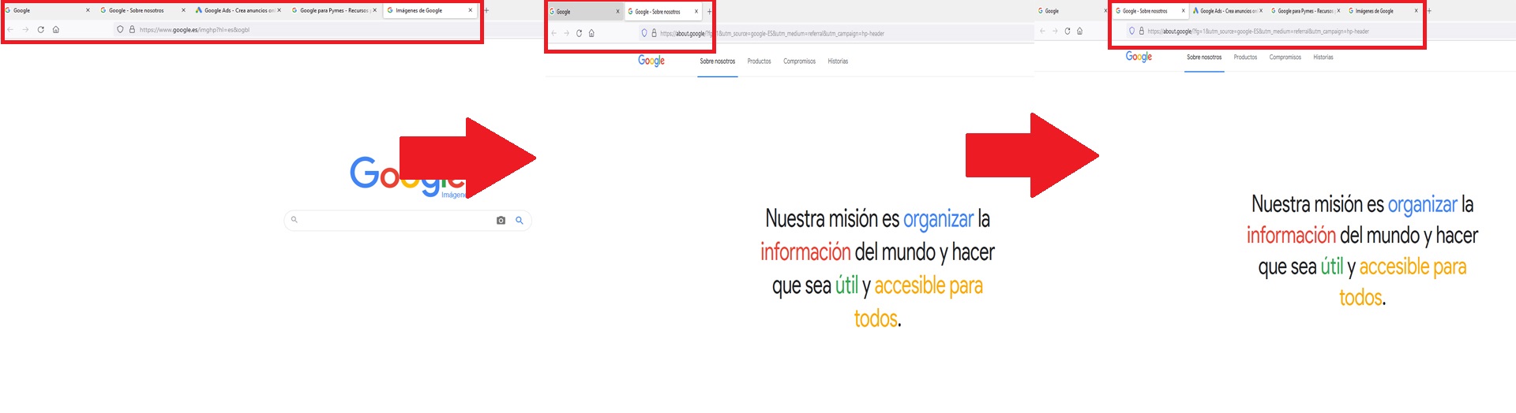Viewport: 1516px width, 413px height.
Task: Open home page in left screenshot browser
Action: [x=56, y=30]
